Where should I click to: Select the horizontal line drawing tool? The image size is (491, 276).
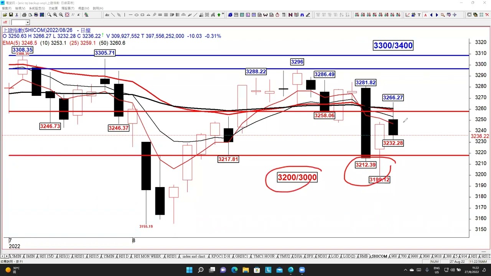pos(130,15)
